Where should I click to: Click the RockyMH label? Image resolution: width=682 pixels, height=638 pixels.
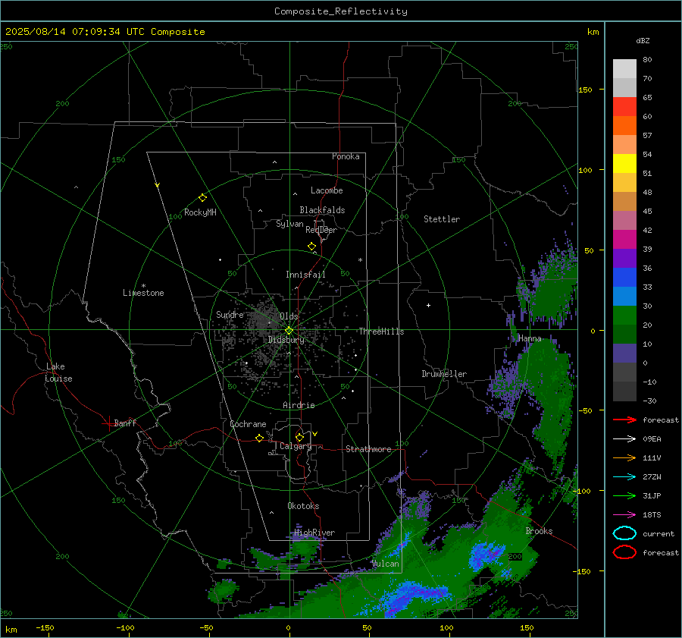(200, 212)
